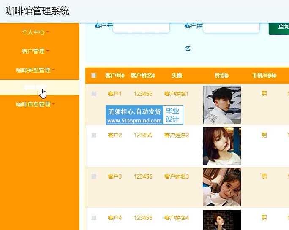The height and width of the screenshot is (230, 289).
Task: Select the highlighted sidebar menu item
Action: point(40,87)
